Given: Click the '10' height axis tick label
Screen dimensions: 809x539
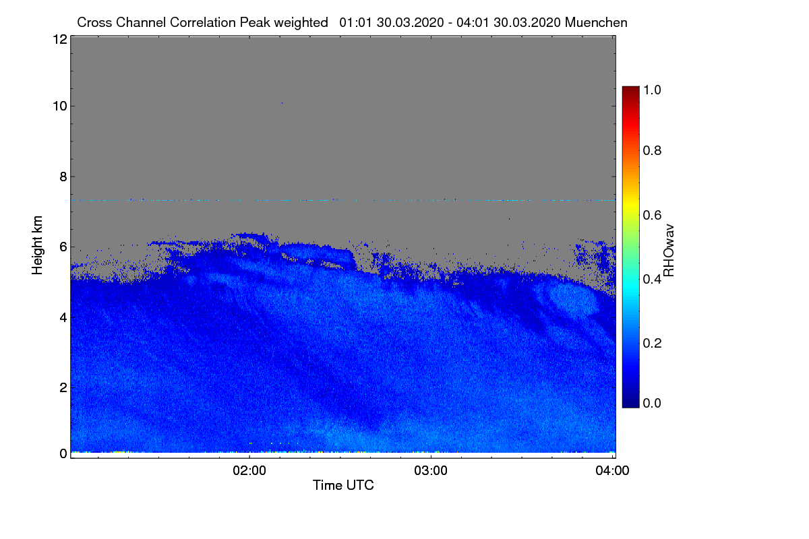Looking at the screenshot, I should click(x=59, y=106).
